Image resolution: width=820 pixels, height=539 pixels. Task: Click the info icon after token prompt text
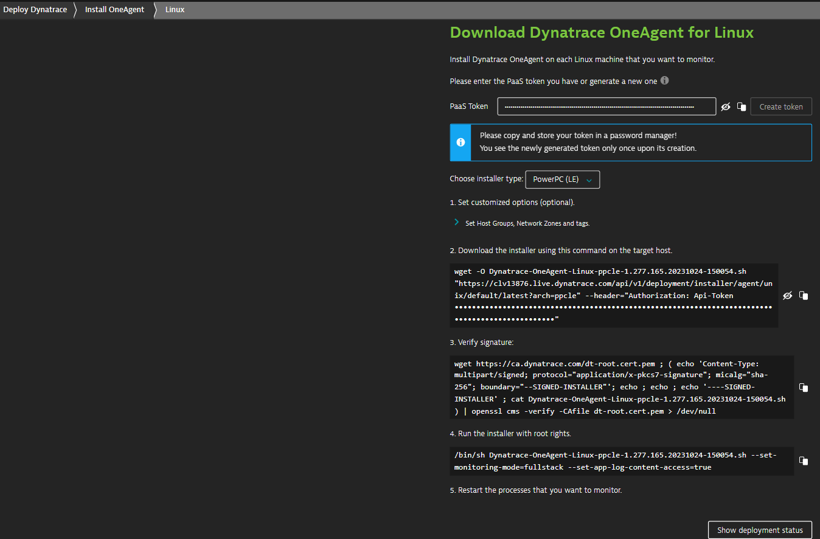(664, 80)
